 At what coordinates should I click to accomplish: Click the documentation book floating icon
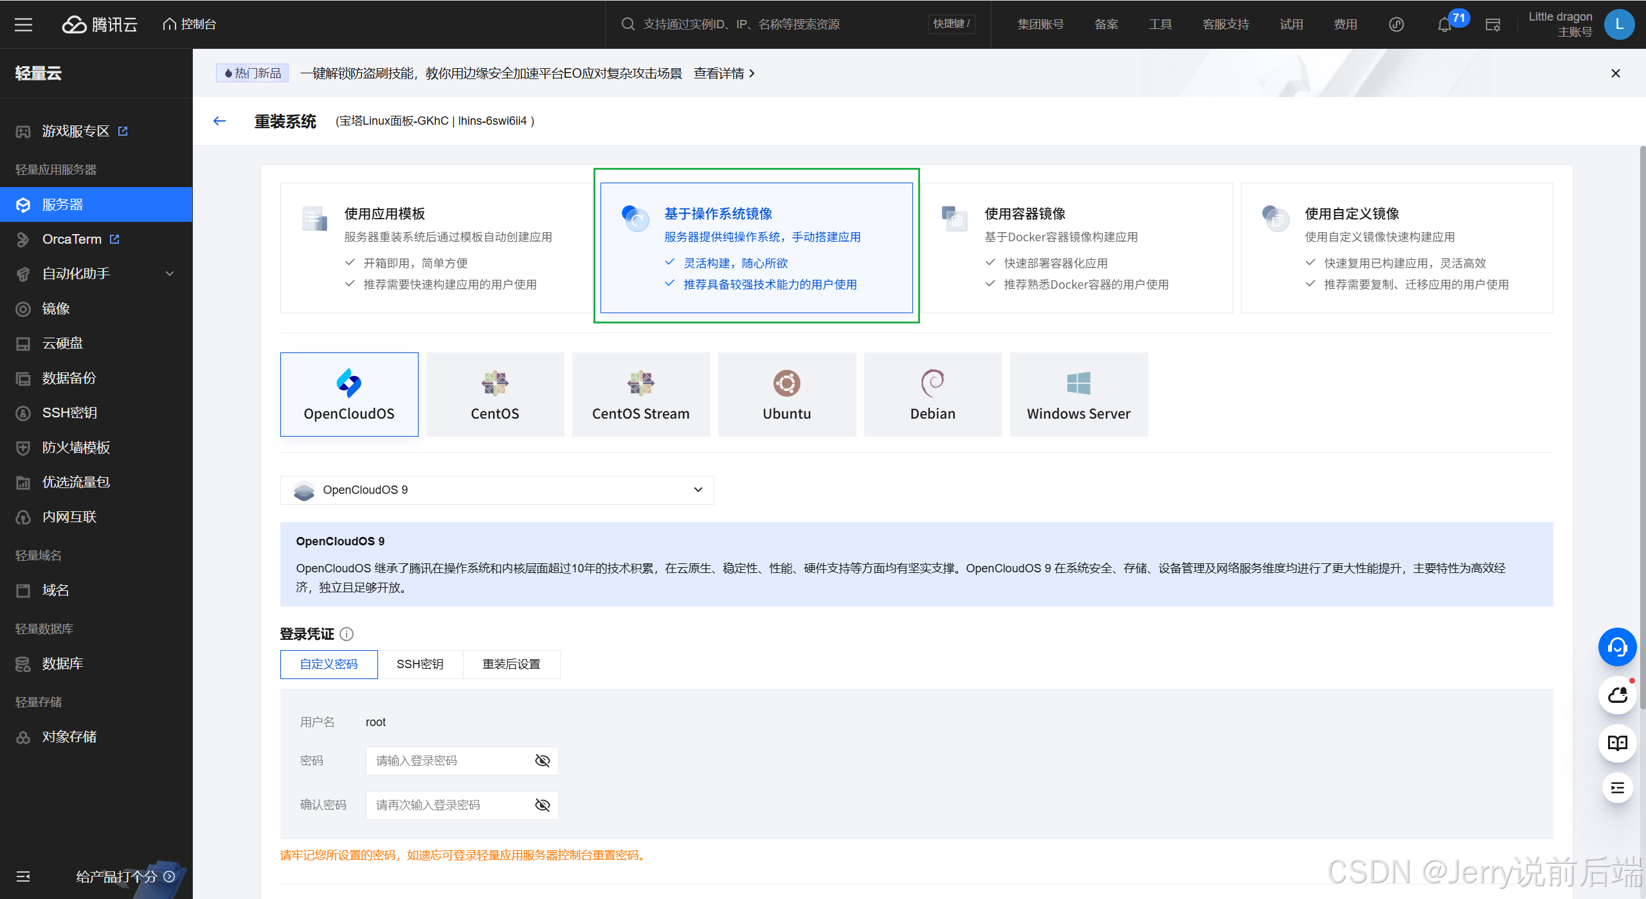(x=1617, y=743)
